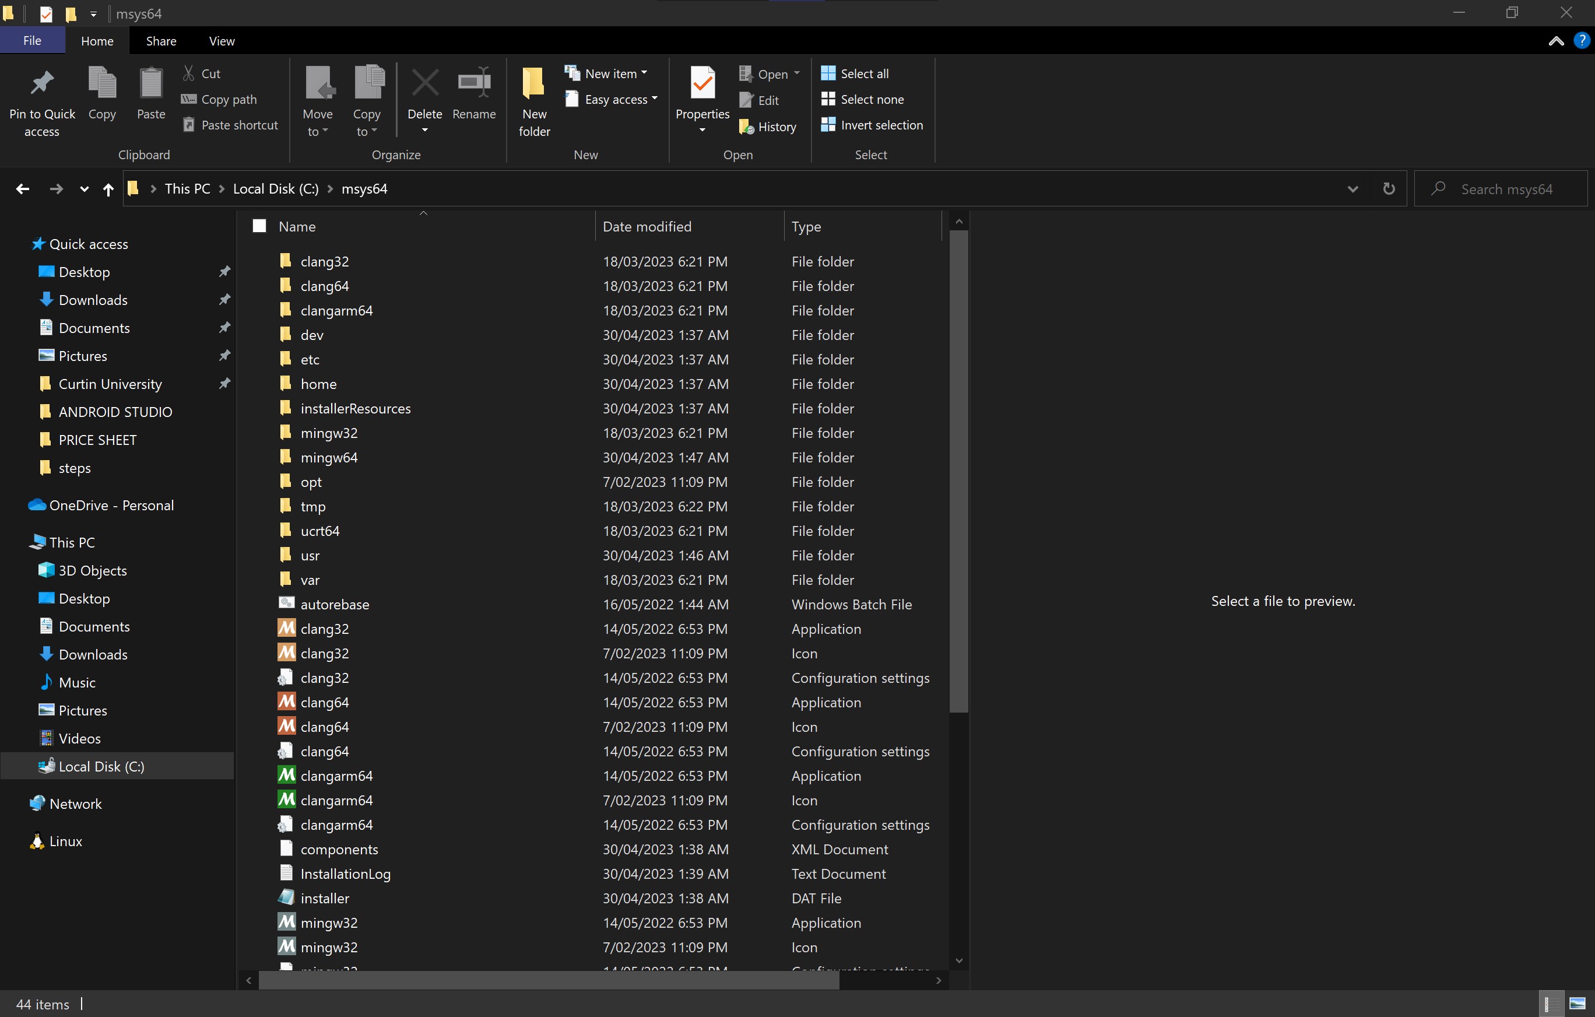1595x1017 pixels.
Task: Select Local Disk (C:) in sidebar
Action: (x=118, y=767)
